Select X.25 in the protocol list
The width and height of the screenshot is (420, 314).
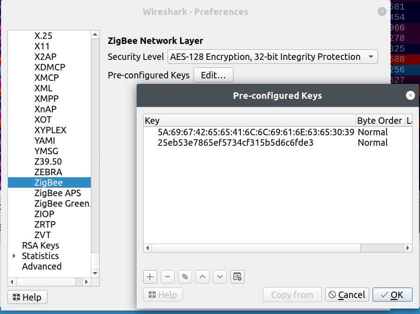coord(43,36)
